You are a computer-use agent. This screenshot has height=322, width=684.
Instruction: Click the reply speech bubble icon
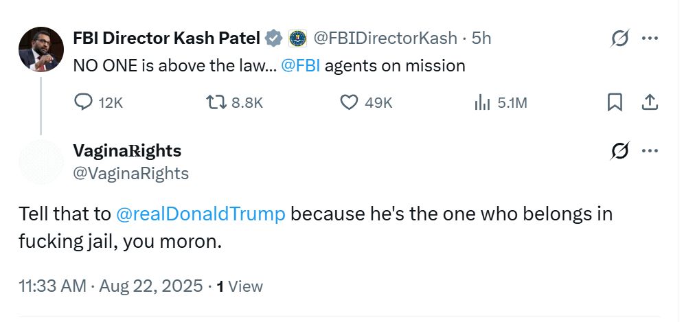tap(83, 102)
